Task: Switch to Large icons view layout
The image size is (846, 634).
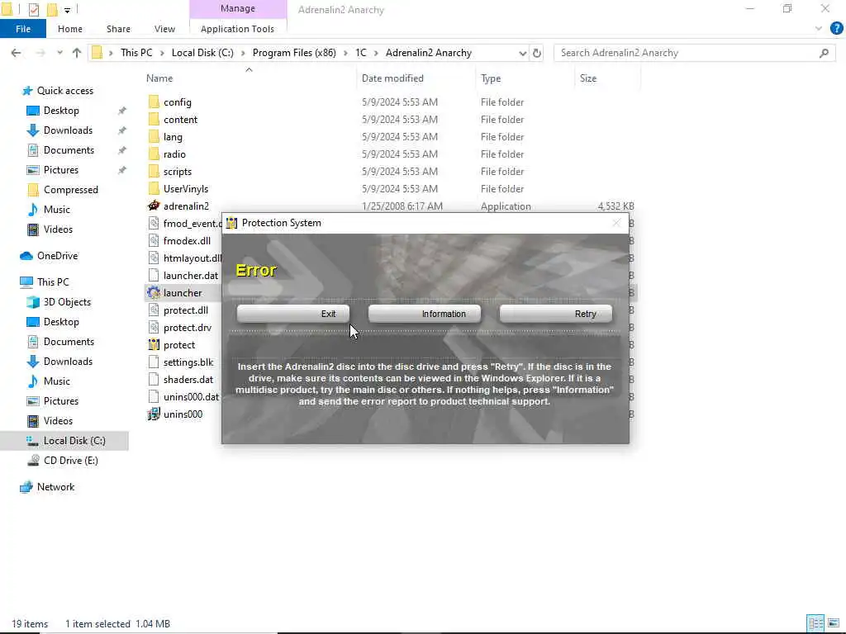Action: point(834,623)
